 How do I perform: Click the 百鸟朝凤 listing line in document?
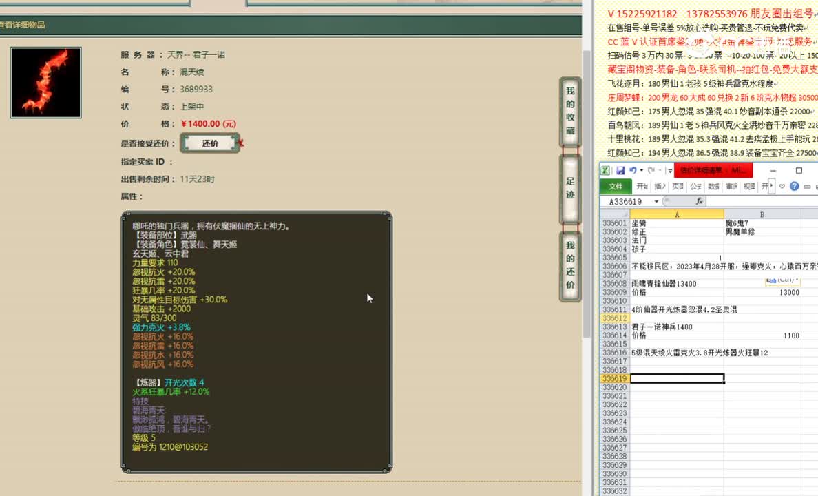[x=712, y=125]
